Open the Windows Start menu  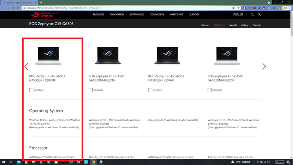4,162
